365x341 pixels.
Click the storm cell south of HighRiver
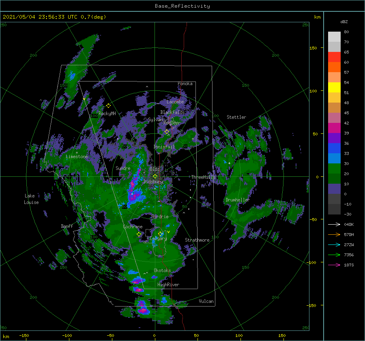click(142, 308)
